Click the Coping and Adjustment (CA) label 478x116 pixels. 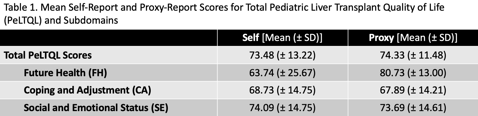point(87,90)
